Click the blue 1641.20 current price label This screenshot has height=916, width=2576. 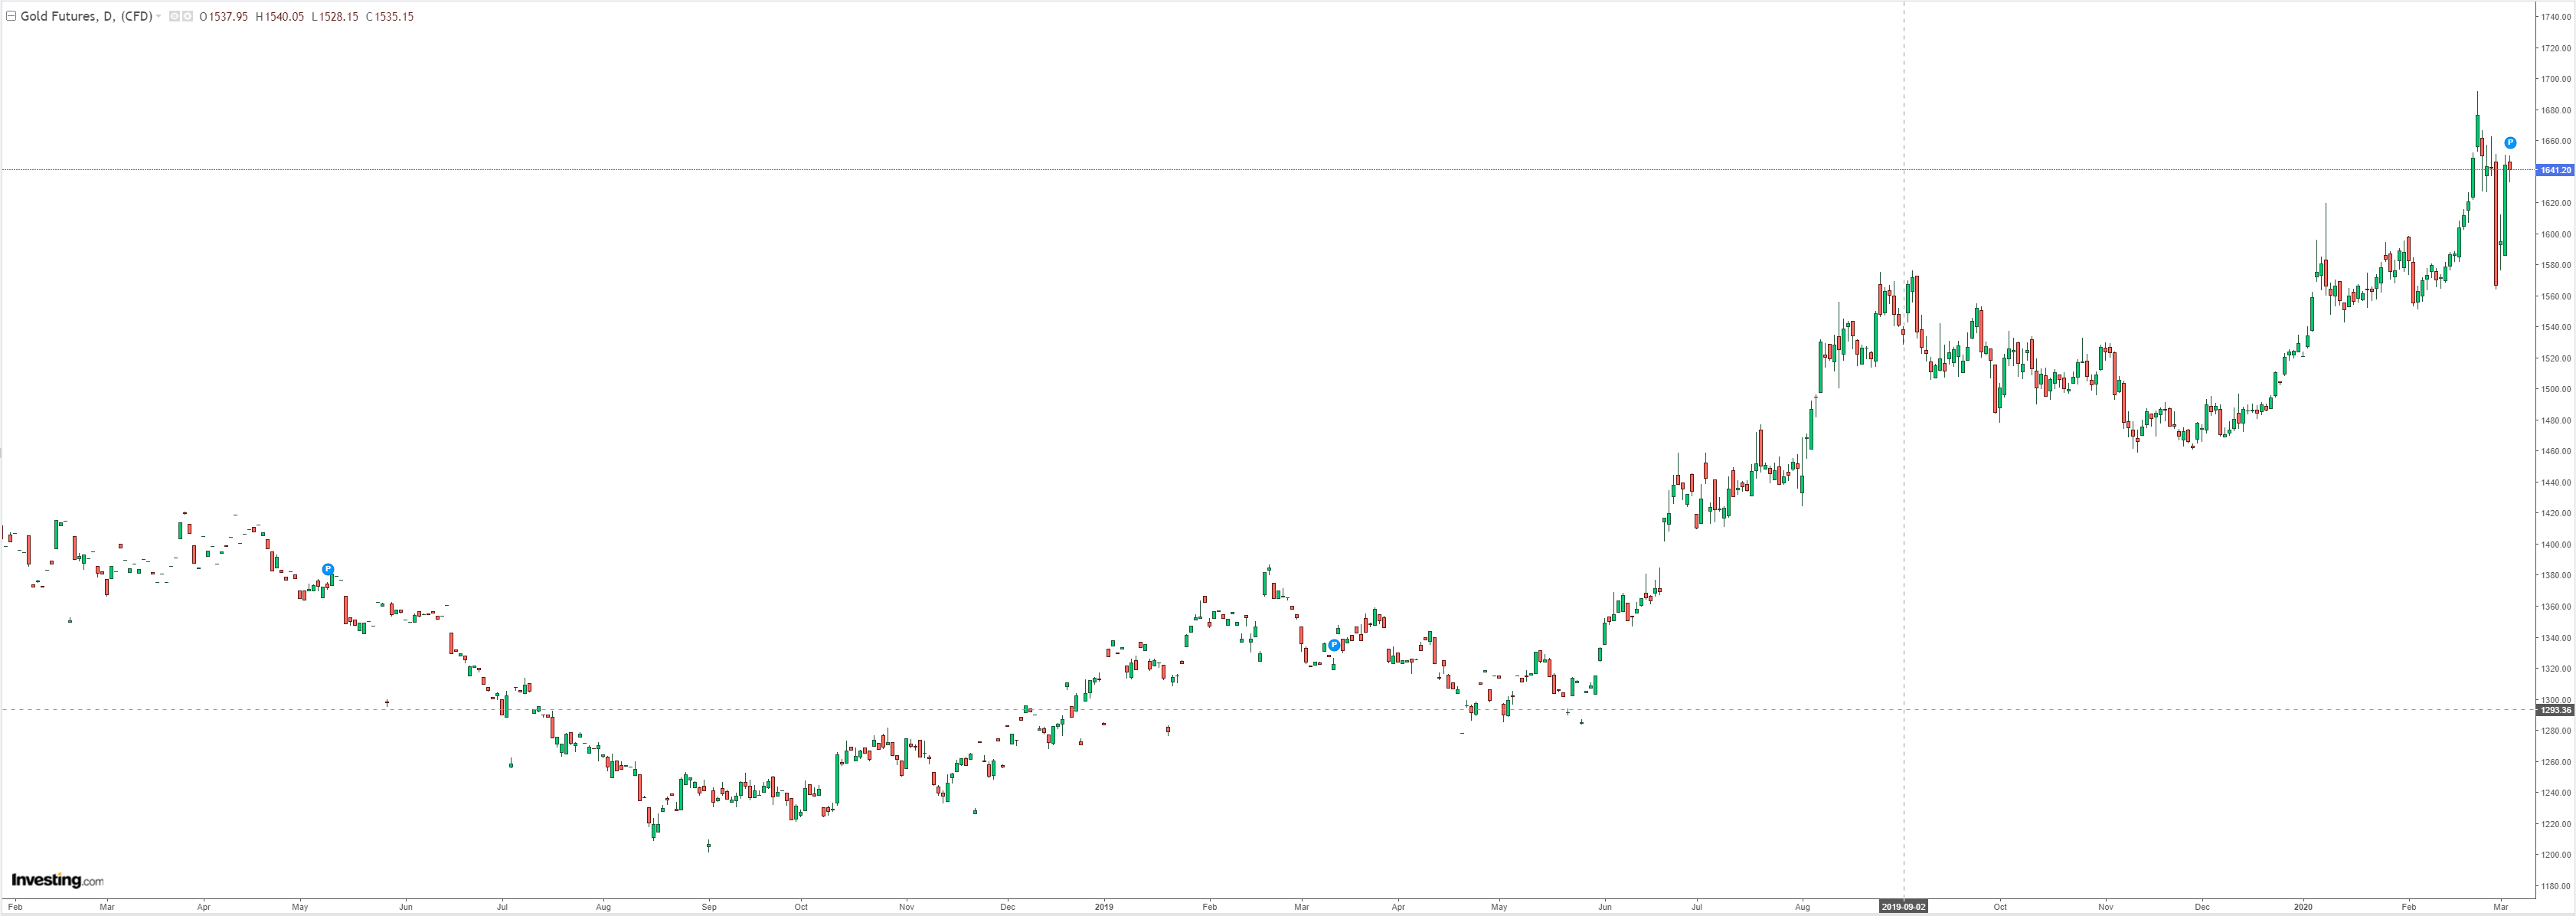point(2556,170)
